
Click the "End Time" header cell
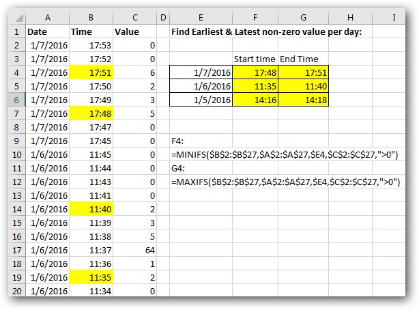point(300,59)
